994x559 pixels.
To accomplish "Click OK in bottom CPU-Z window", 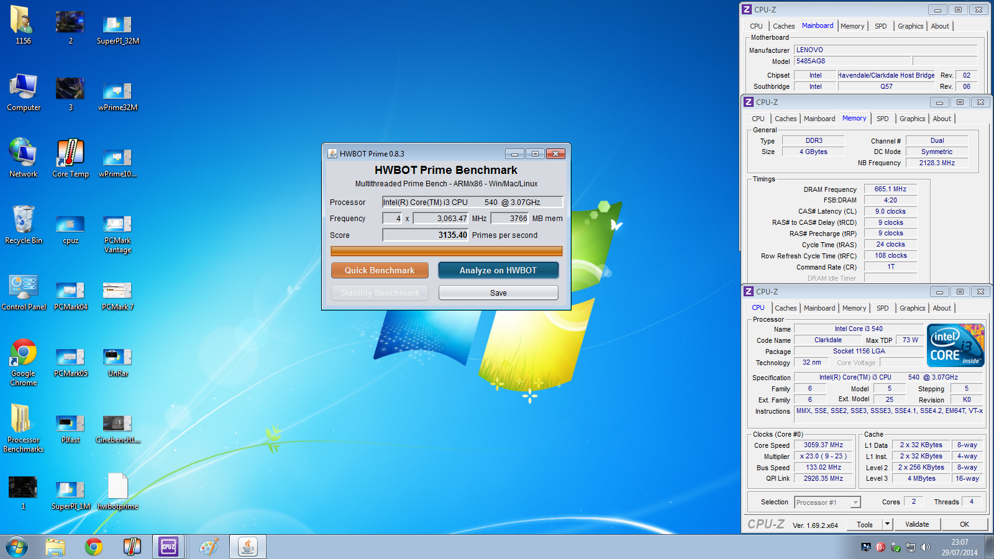I will click(964, 524).
